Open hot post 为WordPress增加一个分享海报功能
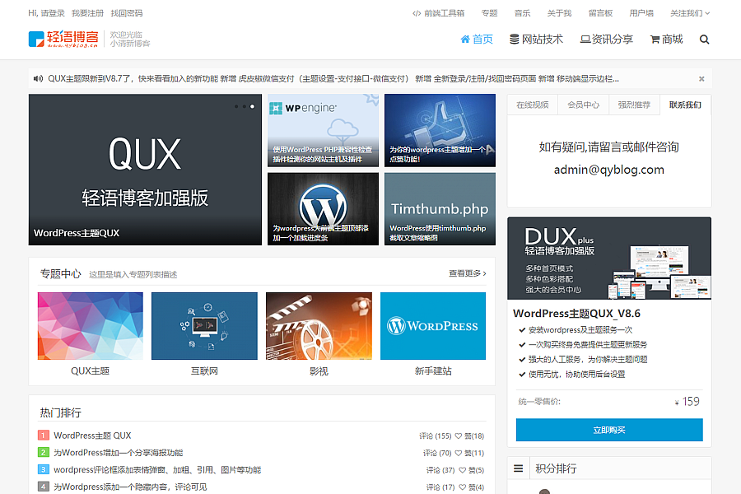The height and width of the screenshot is (494, 741). [118, 453]
